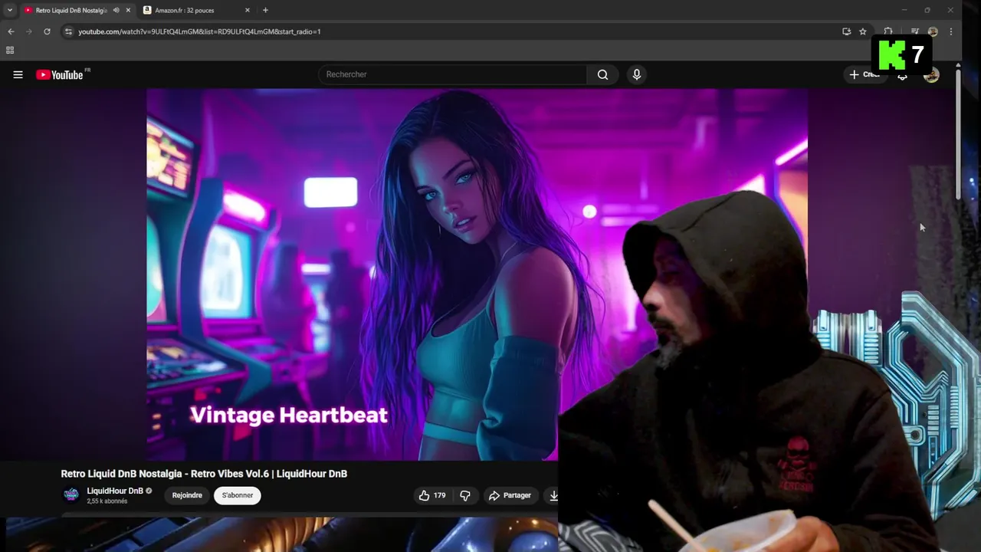
Task: Click the Rechercher search field
Action: click(452, 74)
